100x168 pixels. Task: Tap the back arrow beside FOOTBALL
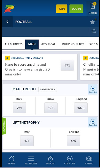click(x=7, y=22)
